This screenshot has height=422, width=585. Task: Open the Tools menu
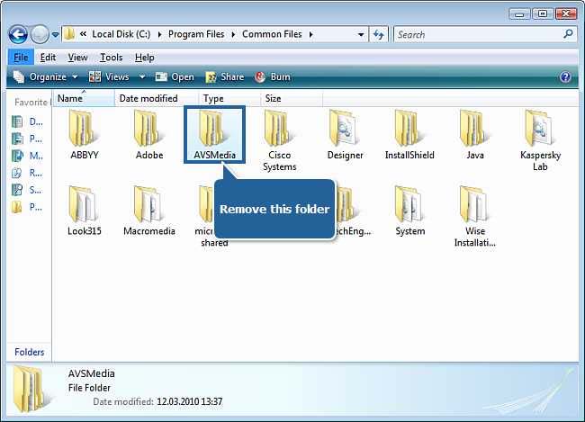pos(111,58)
